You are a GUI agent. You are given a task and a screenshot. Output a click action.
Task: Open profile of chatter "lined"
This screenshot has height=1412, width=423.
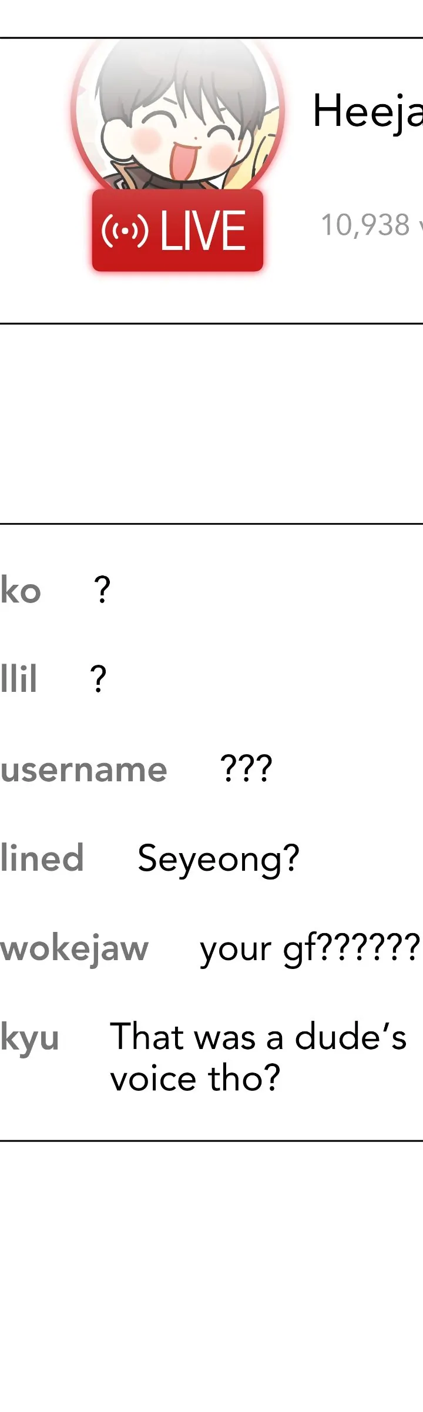[42, 858]
